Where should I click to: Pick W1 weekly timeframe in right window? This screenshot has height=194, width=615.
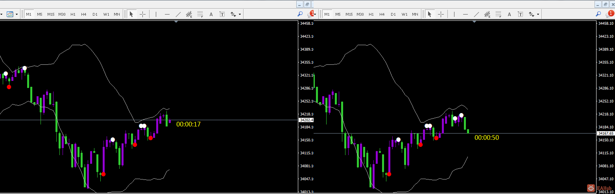404,14
